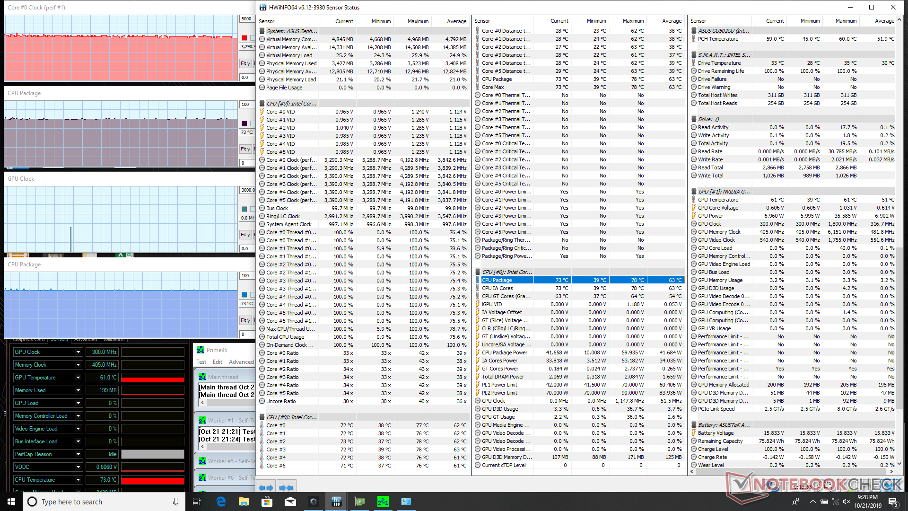Open the action center notifications icon
This screenshot has height=511, width=908.
(x=893, y=502)
